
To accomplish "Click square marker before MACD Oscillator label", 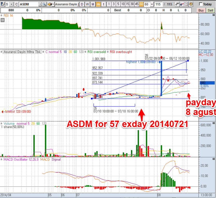I will pos(1,160).
